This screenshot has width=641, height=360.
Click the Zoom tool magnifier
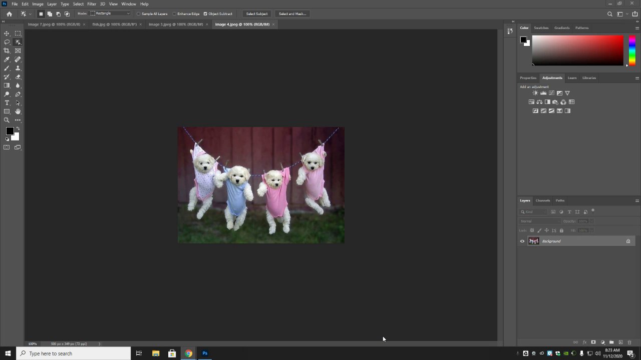pos(7,120)
